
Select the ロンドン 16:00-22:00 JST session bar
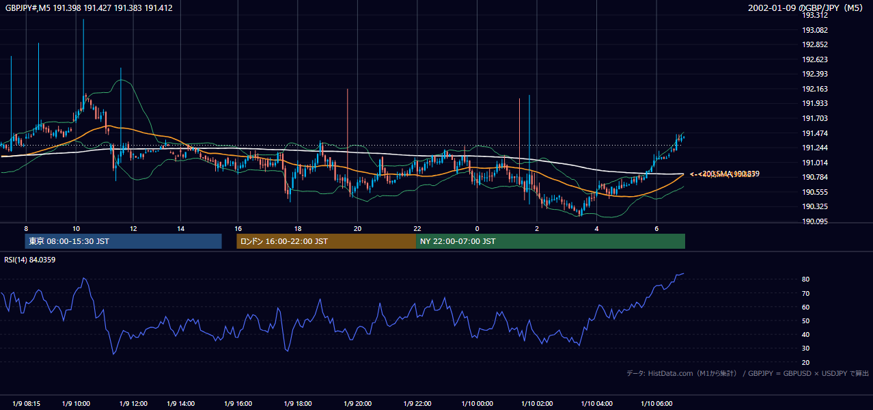[x=327, y=241]
